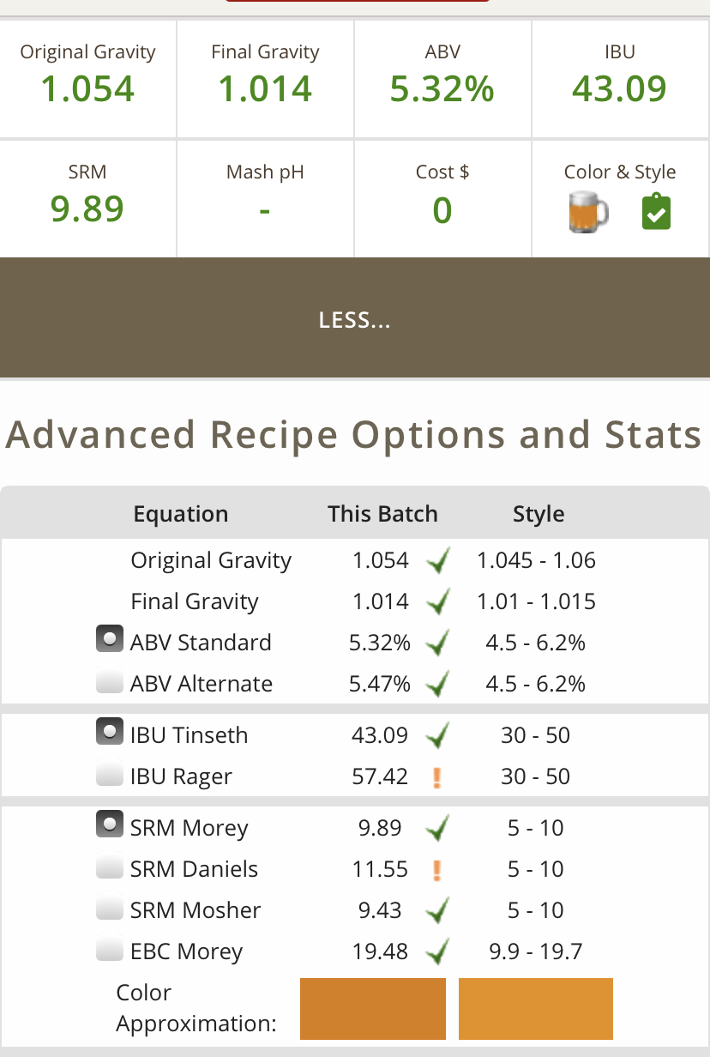This screenshot has width=710, height=1057.
Task: Click the Mash pH stat tile
Action: tap(266, 198)
